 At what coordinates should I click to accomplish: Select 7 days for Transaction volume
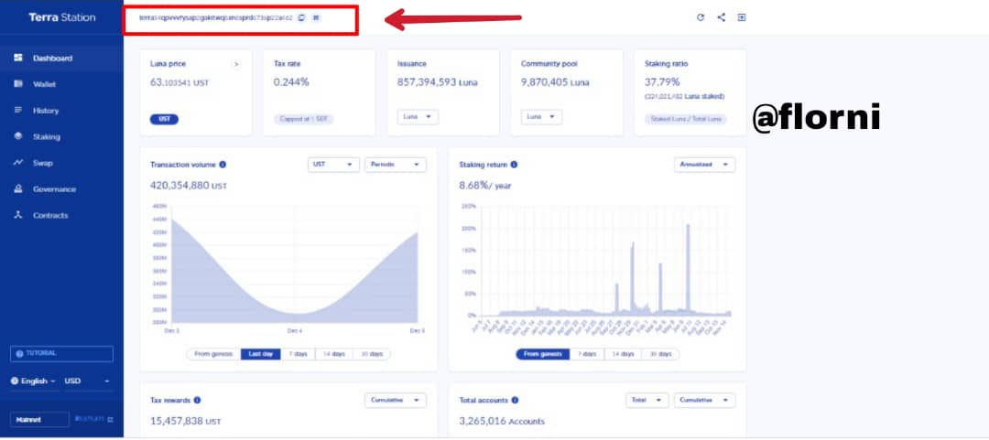click(299, 354)
